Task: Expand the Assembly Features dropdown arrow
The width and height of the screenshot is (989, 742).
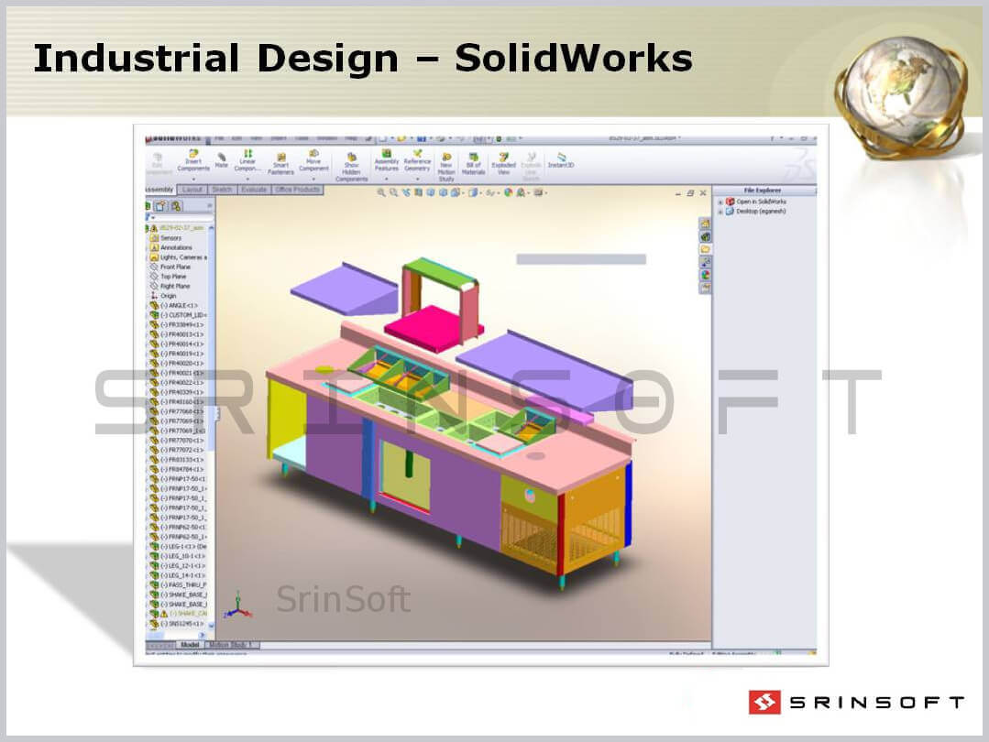Action: [x=387, y=179]
